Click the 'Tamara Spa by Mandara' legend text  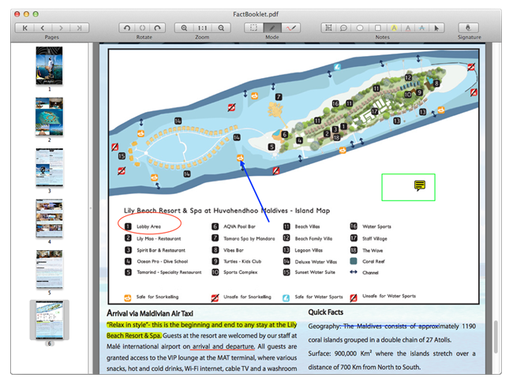point(249,238)
